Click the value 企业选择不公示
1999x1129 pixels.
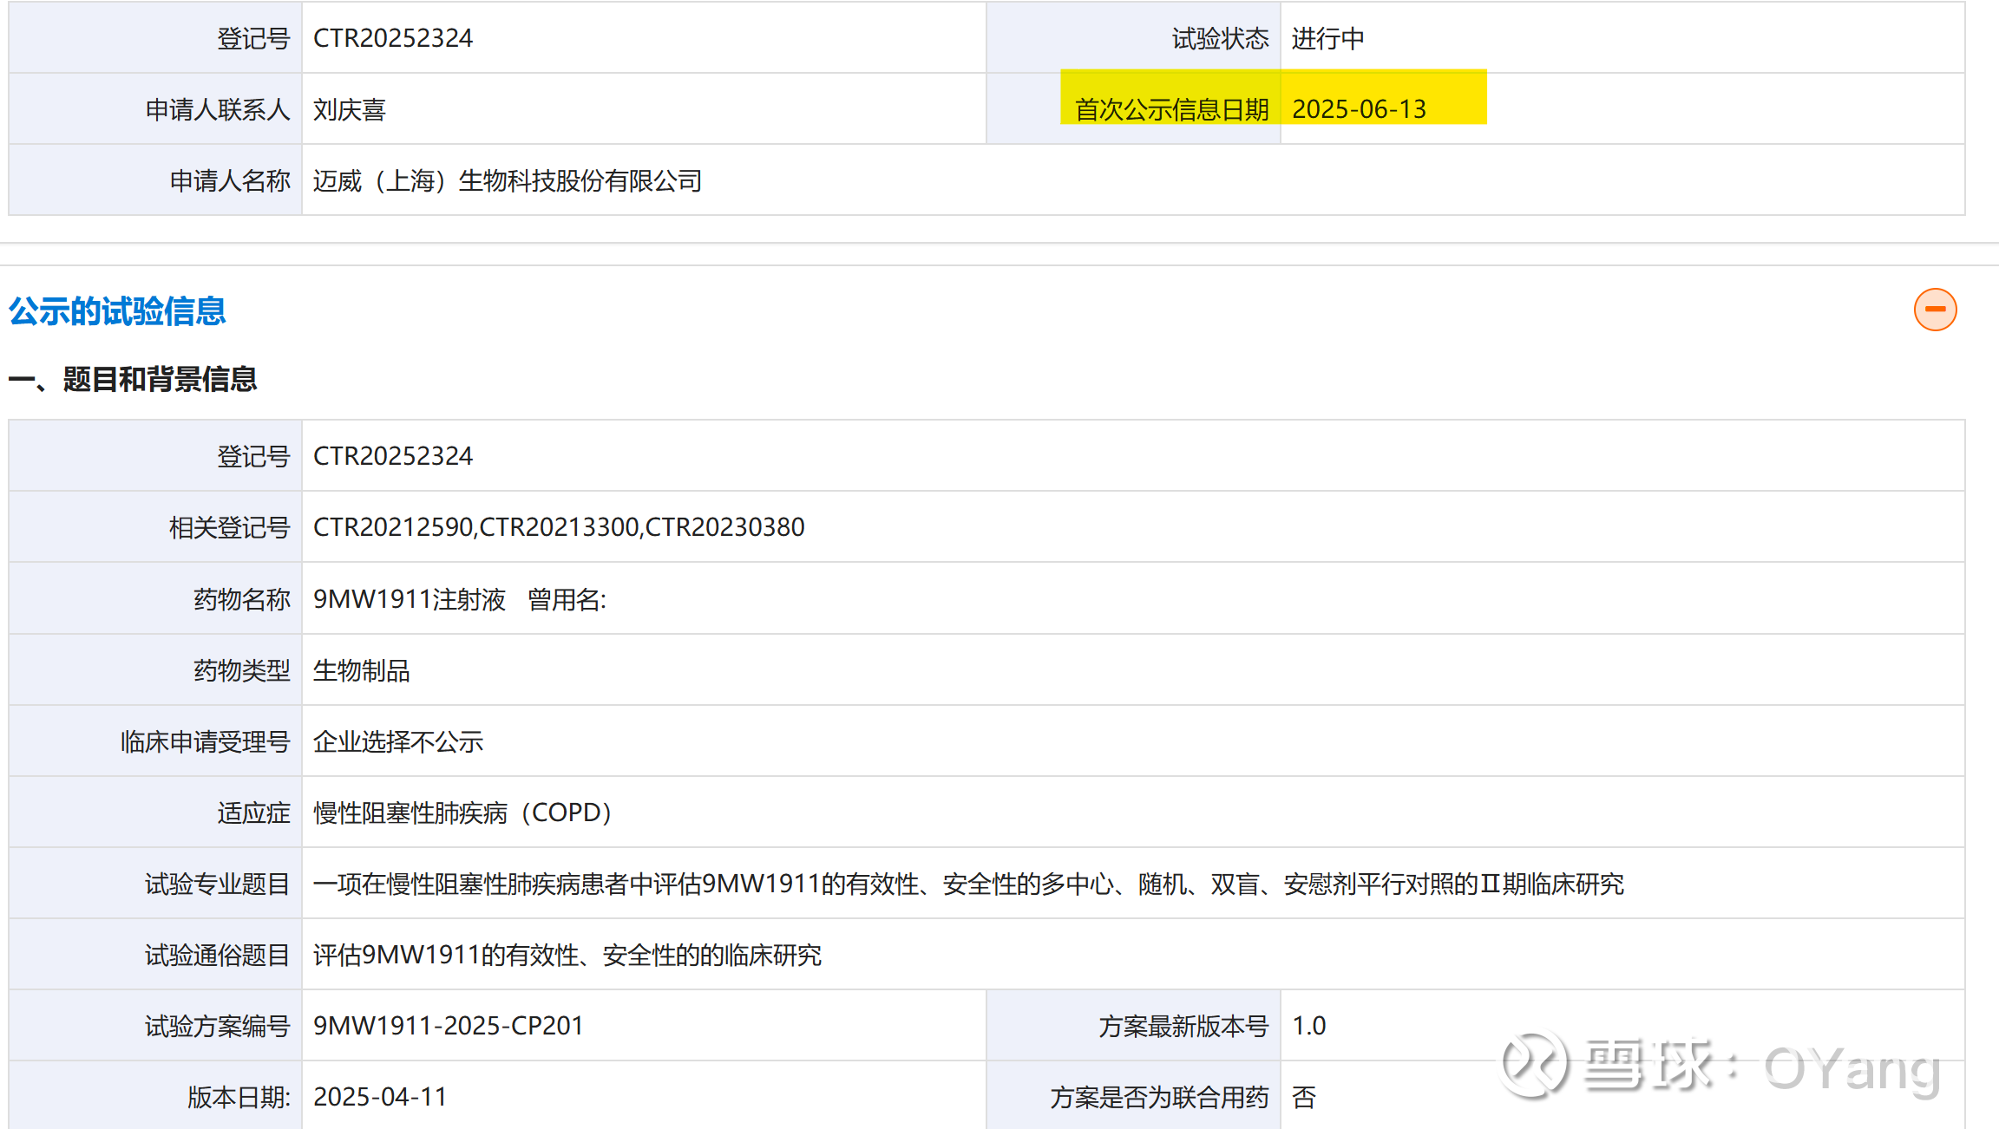pyautogui.click(x=398, y=741)
